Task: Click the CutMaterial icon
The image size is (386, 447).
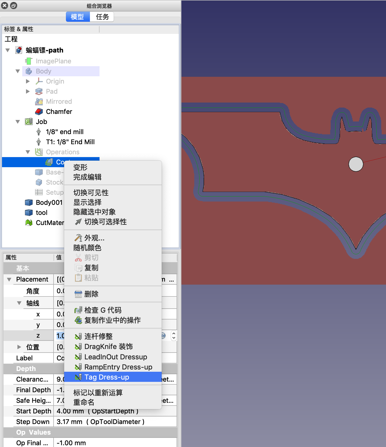Action: (29, 222)
